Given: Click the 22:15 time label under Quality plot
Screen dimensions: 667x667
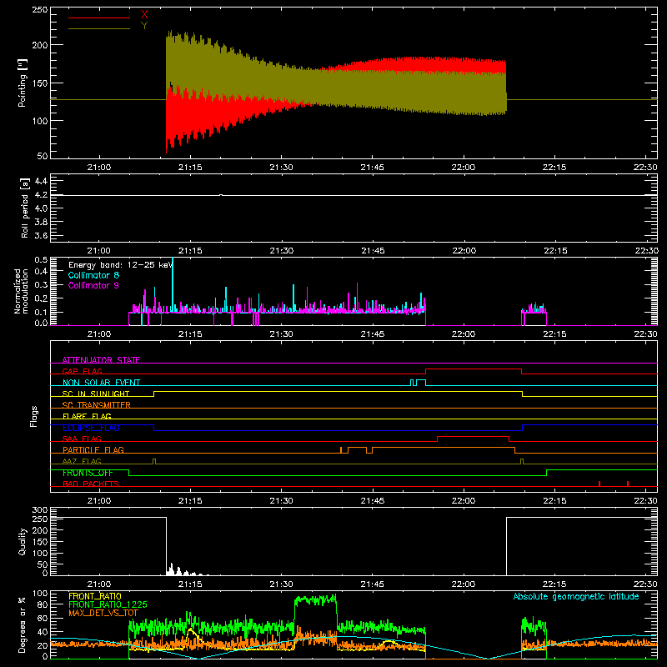Looking at the screenshot, I should pos(554,584).
